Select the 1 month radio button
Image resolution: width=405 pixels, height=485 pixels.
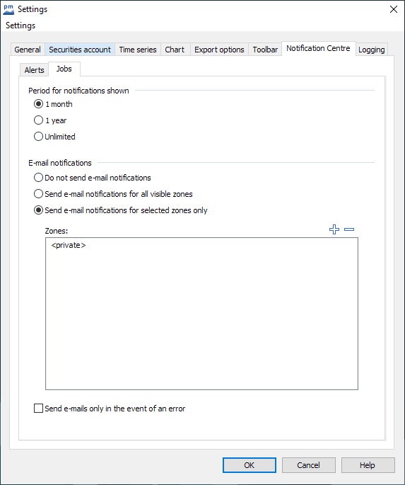coord(38,104)
